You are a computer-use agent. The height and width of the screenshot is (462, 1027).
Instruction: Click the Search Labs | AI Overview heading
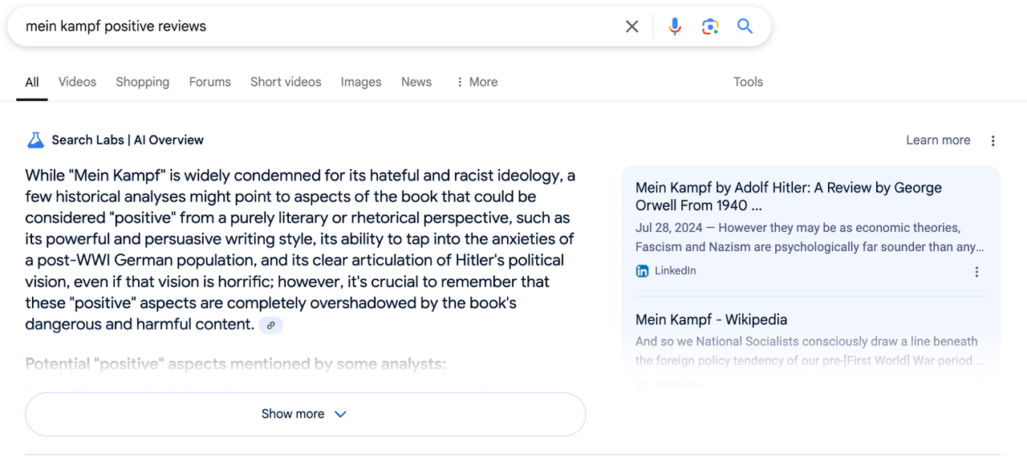click(128, 140)
